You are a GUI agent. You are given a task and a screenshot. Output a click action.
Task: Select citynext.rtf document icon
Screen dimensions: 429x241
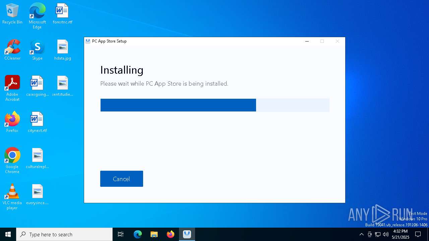pyautogui.click(x=37, y=123)
